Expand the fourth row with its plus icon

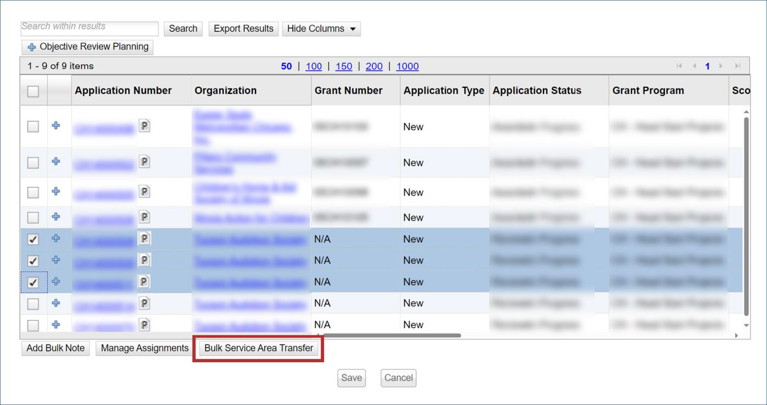(56, 217)
